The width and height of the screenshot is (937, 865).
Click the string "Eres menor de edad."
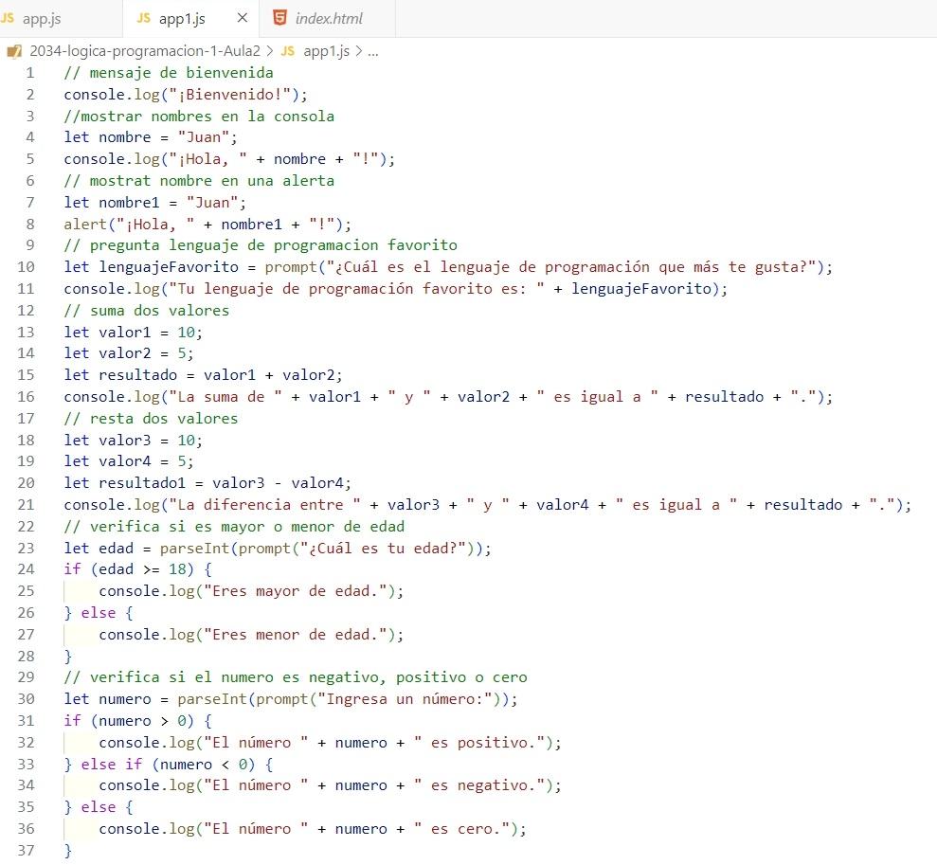click(x=296, y=635)
